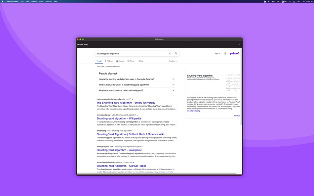The height and width of the screenshot is (196, 314).
Task: Click the horizontal scrollbar at window bottom
Action: click(x=156, y=174)
